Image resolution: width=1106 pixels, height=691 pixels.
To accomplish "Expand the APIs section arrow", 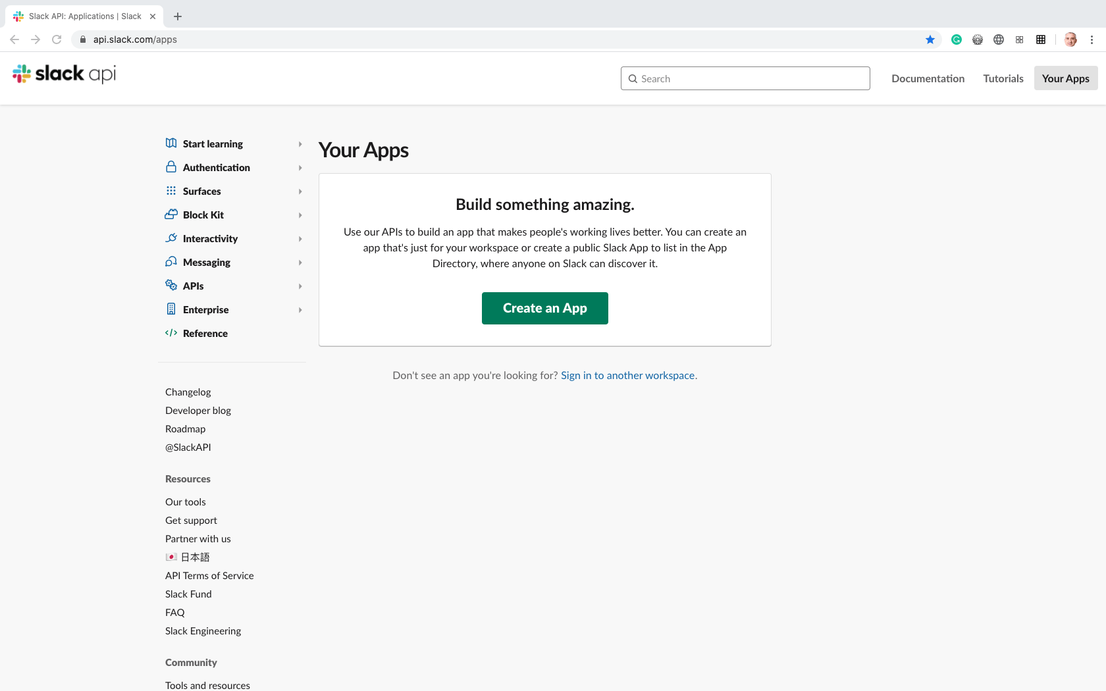I will 300,286.
